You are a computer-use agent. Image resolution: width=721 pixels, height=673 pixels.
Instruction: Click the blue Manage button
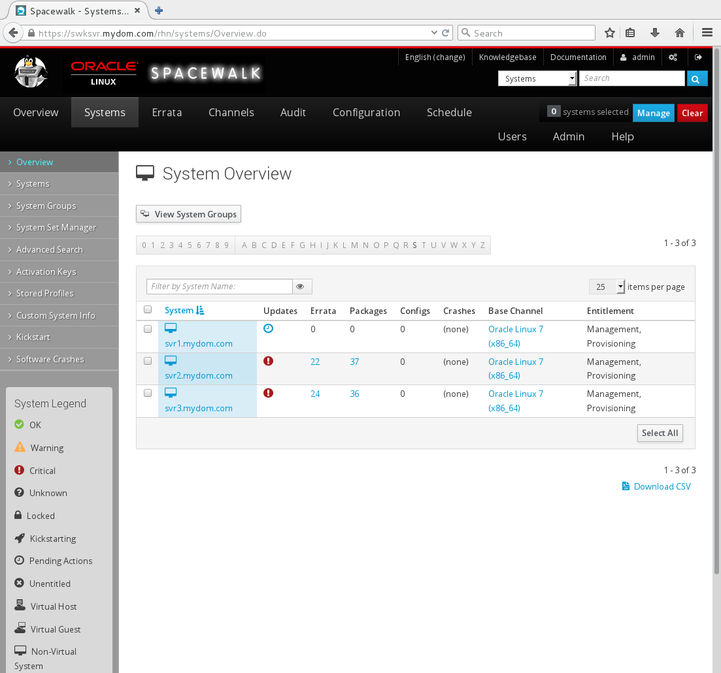pyautogui.click(x=654, y=113)
